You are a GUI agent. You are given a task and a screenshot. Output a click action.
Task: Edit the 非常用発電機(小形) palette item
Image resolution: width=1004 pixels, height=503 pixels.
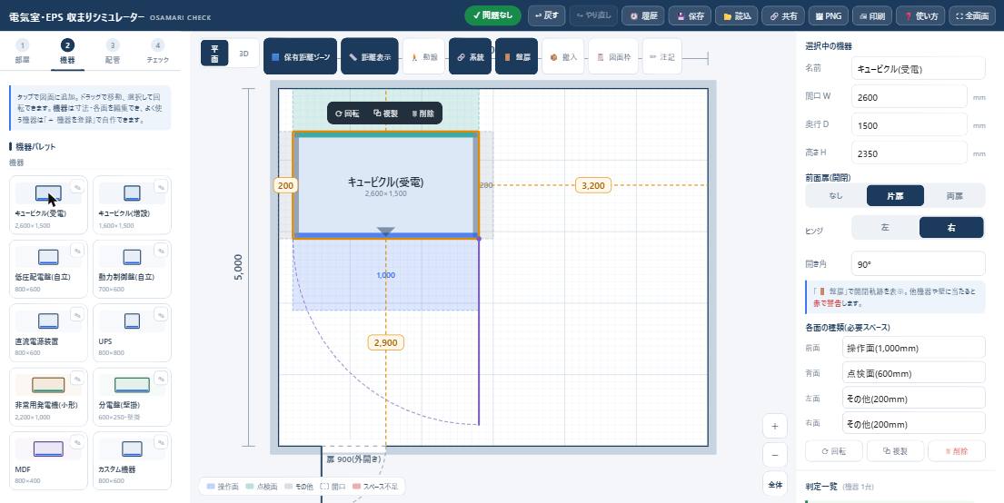pos(77,380)
